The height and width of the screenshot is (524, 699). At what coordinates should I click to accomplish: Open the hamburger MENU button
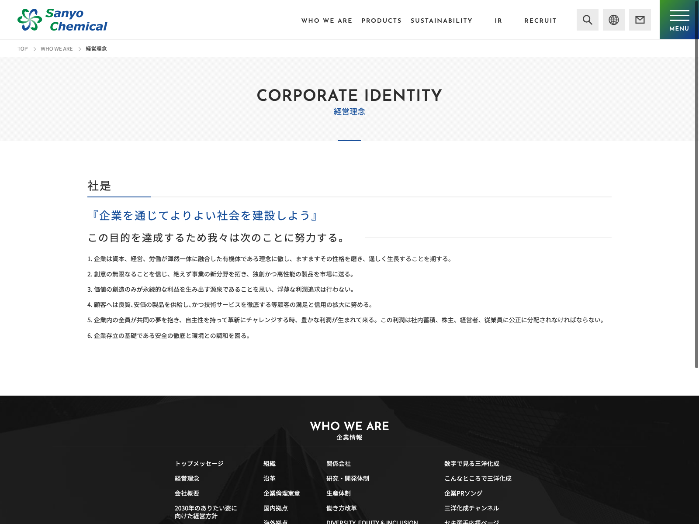(679, 20)
